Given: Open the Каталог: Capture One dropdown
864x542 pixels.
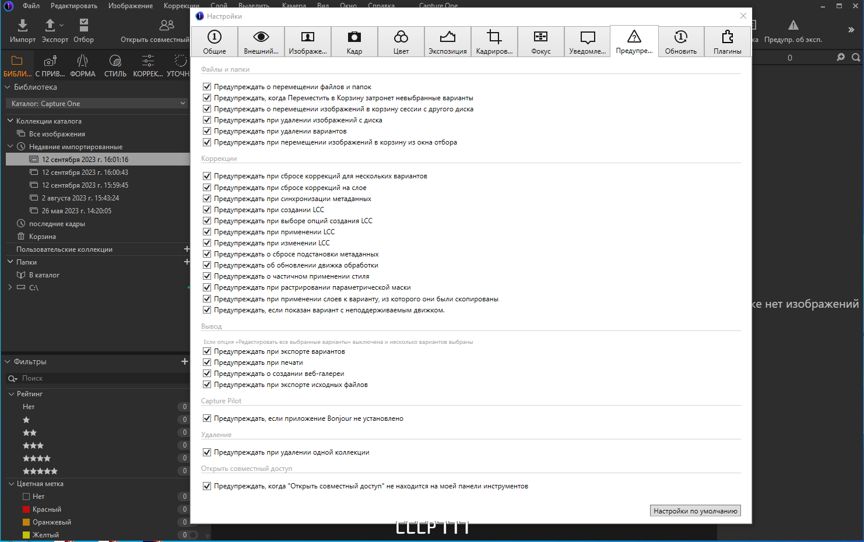Looking at the screenshot, I should pos(97,103).
